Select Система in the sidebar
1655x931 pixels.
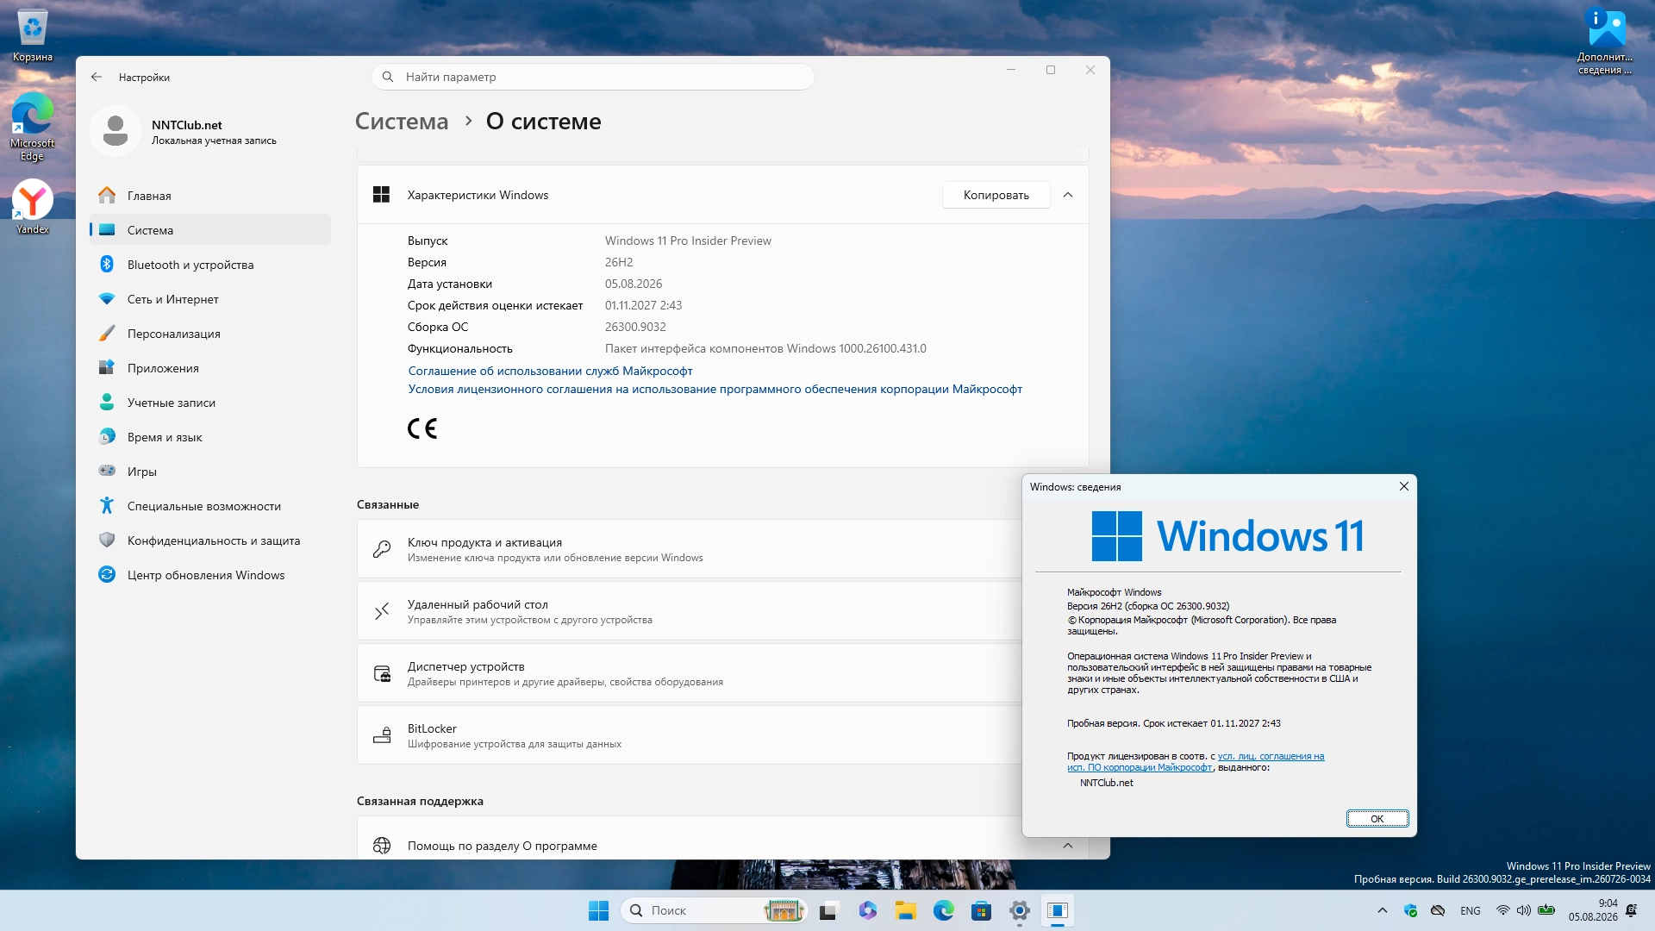210,230
